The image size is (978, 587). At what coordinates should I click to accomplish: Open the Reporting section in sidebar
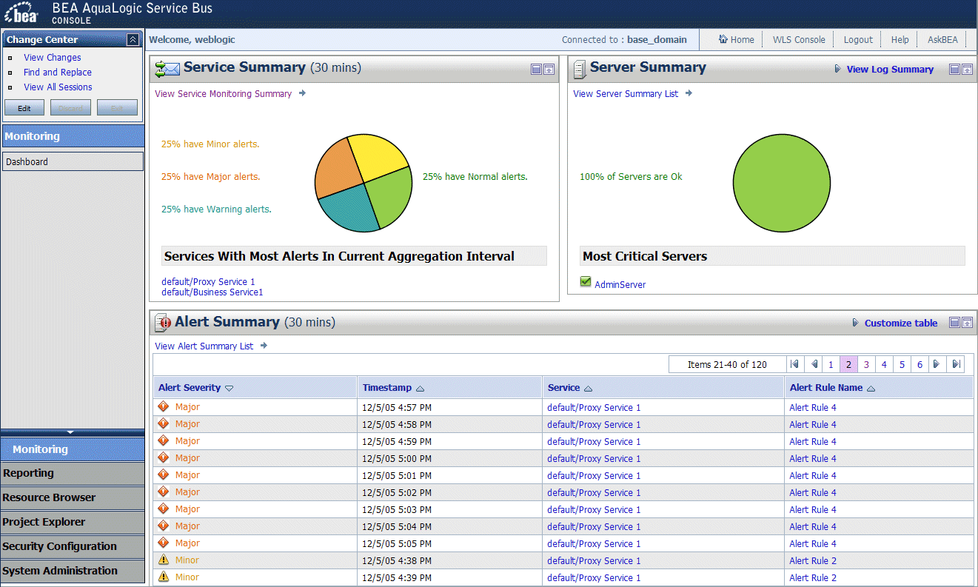(x=72, y=474)
